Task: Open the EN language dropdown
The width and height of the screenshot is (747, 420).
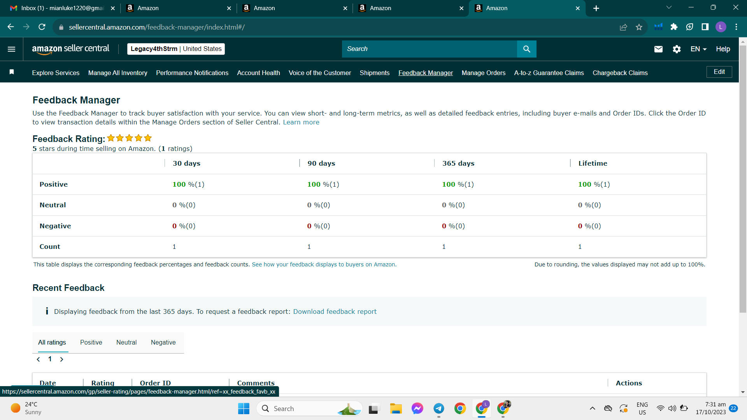Action: [698, 49]
